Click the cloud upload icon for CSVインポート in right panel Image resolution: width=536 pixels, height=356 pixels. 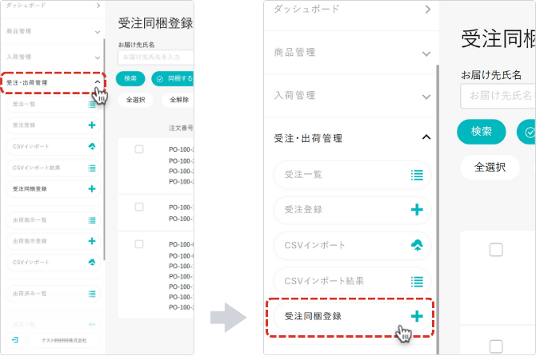pyautogui.click(x=417, y=245)
